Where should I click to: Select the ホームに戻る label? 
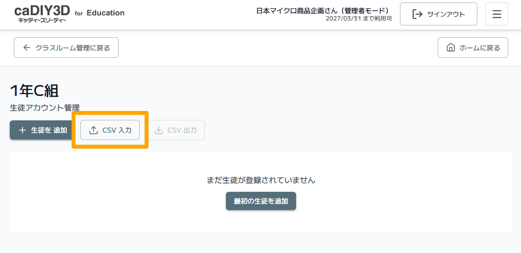point(479,47)
